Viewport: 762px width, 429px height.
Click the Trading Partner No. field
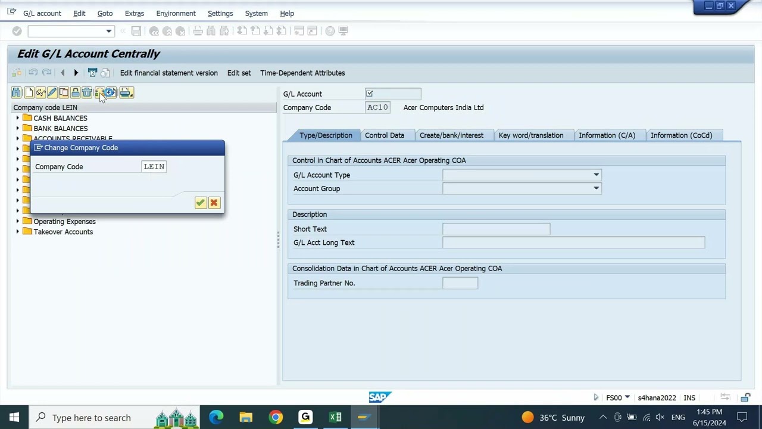pyautogui.click(x=460, y=283)
